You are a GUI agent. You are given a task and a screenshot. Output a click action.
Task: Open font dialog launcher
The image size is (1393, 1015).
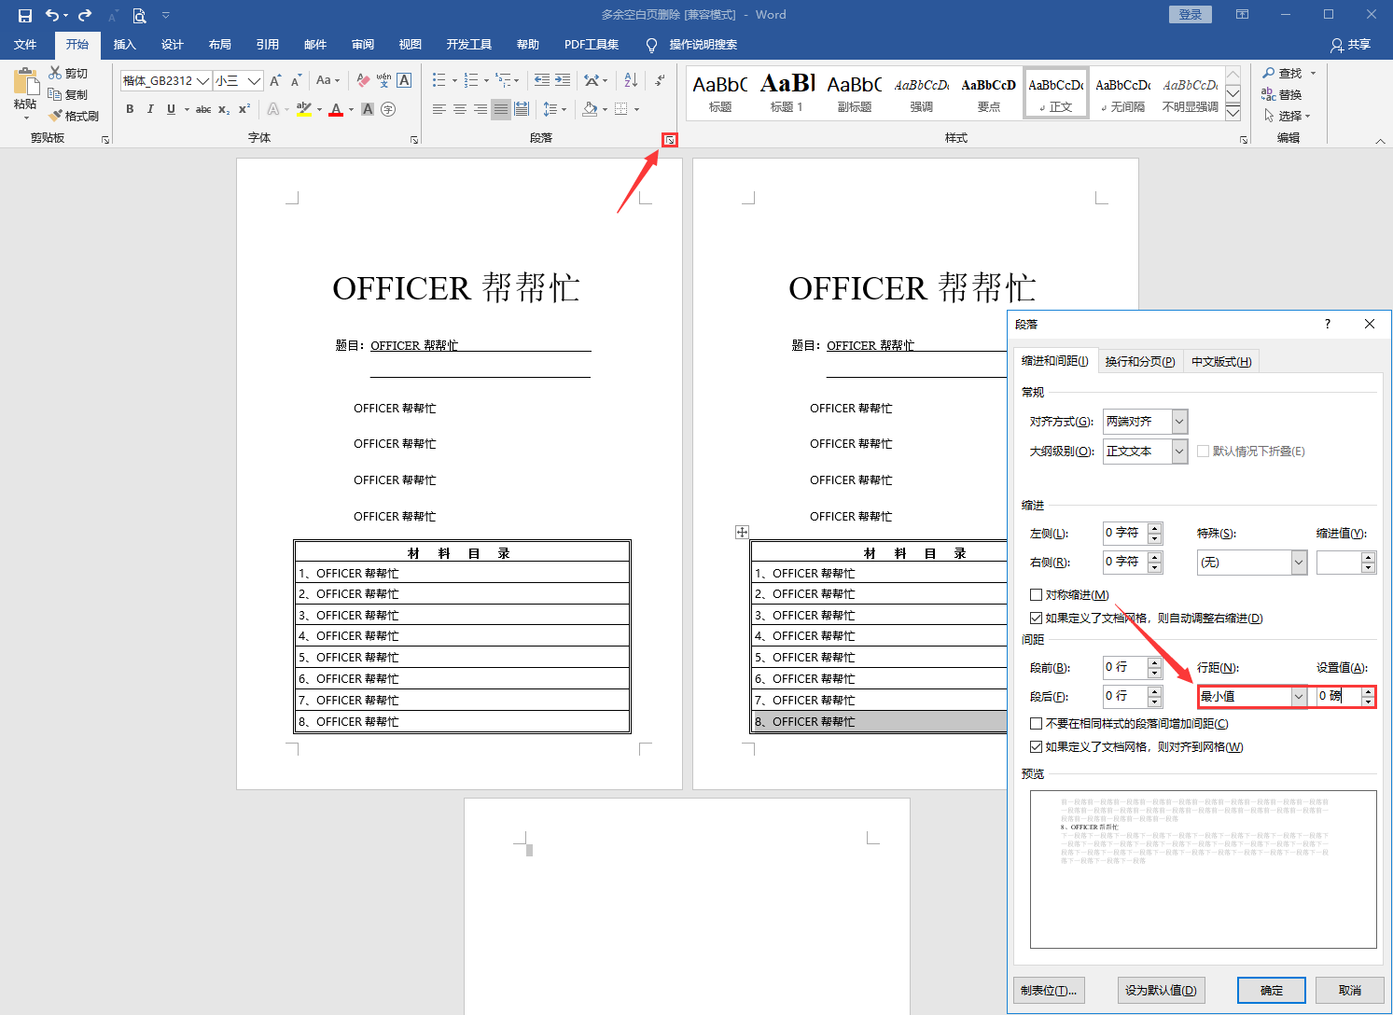414,140
